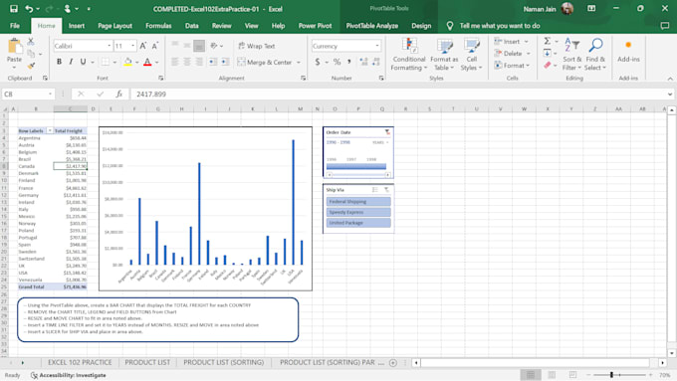677x381 pixels.
Task: Switch to the PivotTable Analyze tab
Action: click(x=372, y=26)
